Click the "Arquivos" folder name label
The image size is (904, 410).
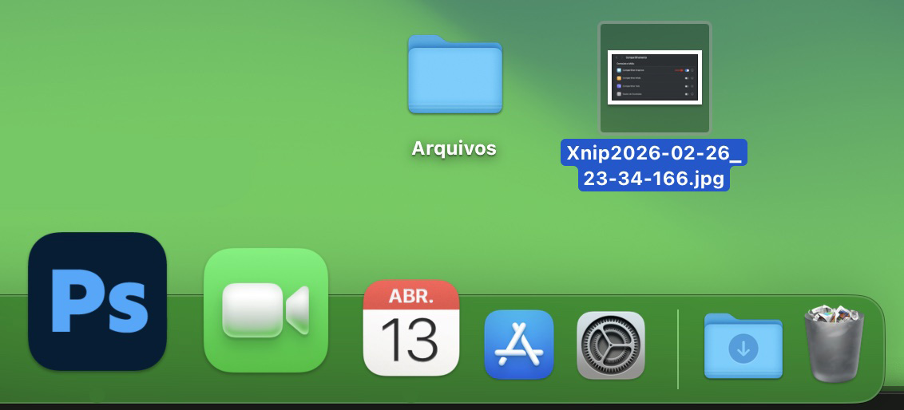tap(454, 148)
